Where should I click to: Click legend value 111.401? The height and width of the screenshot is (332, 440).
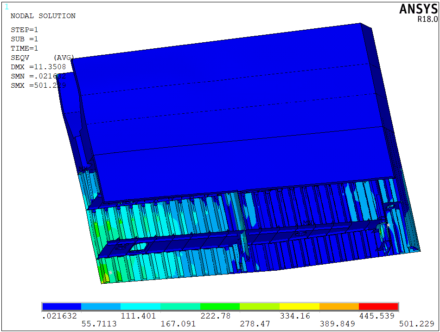[138, 316]
